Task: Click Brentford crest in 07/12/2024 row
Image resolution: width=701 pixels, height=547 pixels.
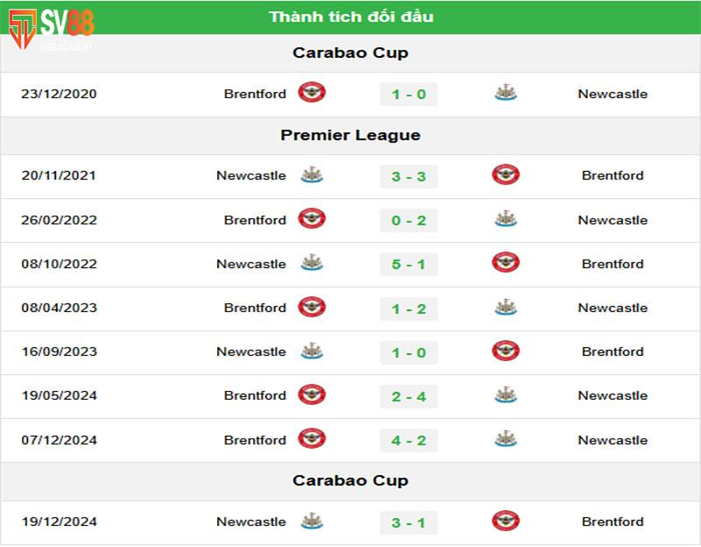Action: [x=312, y=439]
